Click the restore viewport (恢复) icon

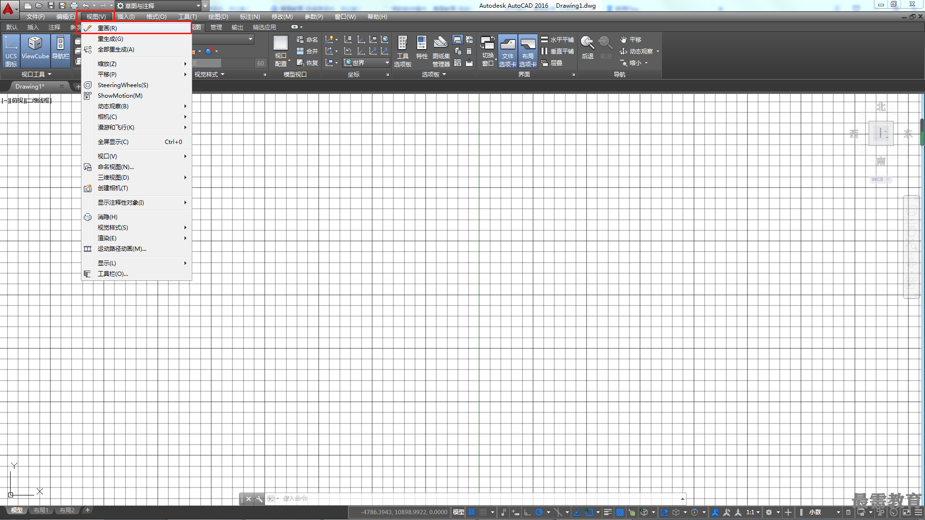pyautogui.click(x=300, y=63)
